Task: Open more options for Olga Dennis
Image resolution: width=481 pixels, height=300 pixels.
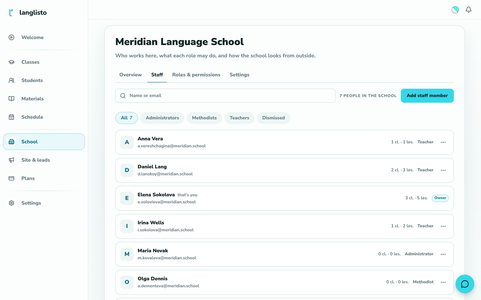Action: point(443,282)
